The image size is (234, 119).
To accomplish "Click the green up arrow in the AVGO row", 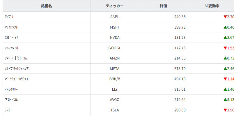I will [225, 100].
